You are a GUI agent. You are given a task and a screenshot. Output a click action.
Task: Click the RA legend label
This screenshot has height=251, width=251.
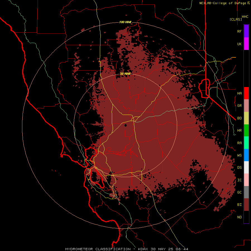(x=240, y=143)
